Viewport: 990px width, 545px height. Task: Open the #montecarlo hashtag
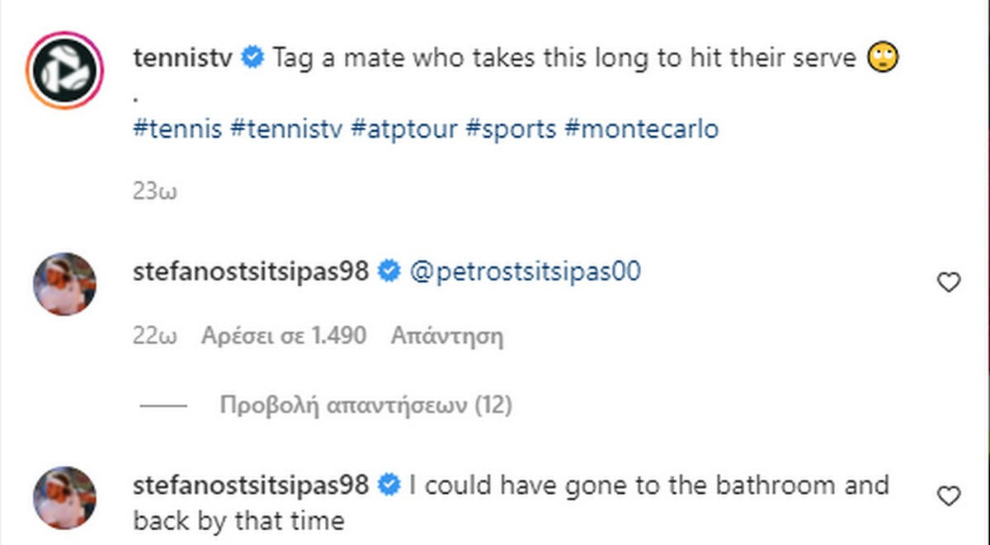(x=642, y=129)
